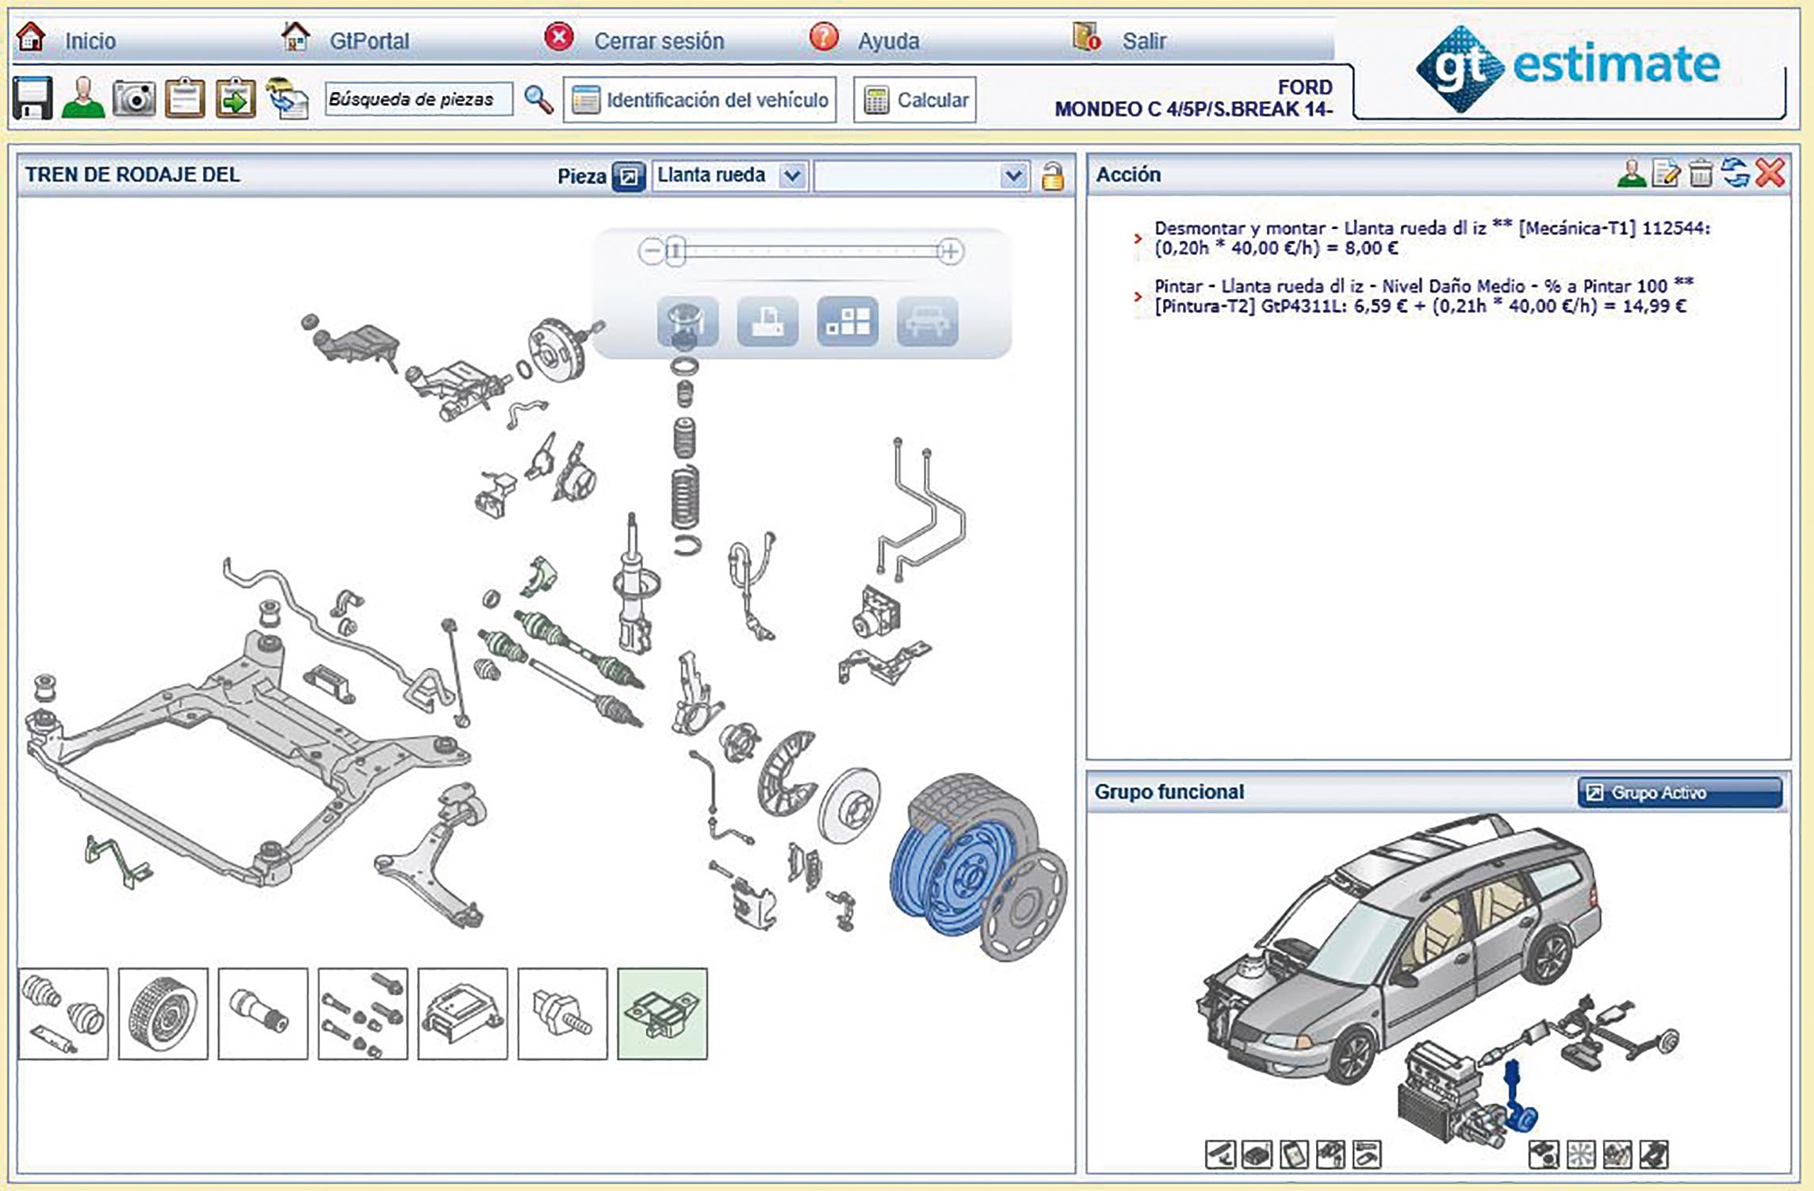Select the control module box thumbnail
The image size is (1814, 1191).
(463, 1013)
